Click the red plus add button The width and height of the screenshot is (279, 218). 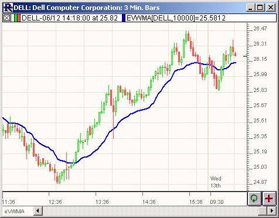click(x=268, y=199)
